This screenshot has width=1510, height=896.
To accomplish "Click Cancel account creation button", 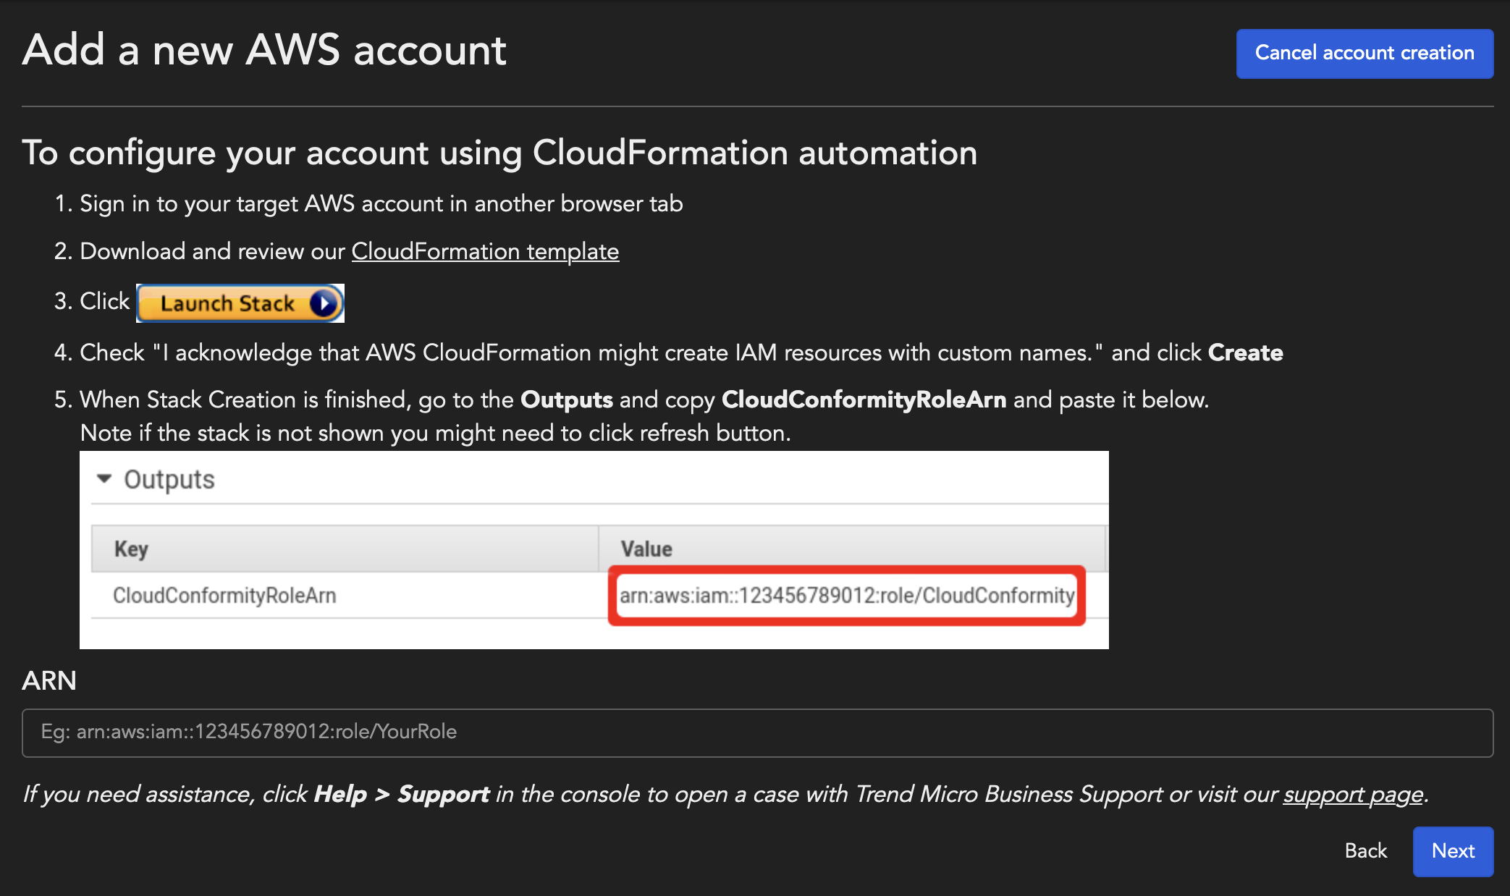I will (1364, 54).
